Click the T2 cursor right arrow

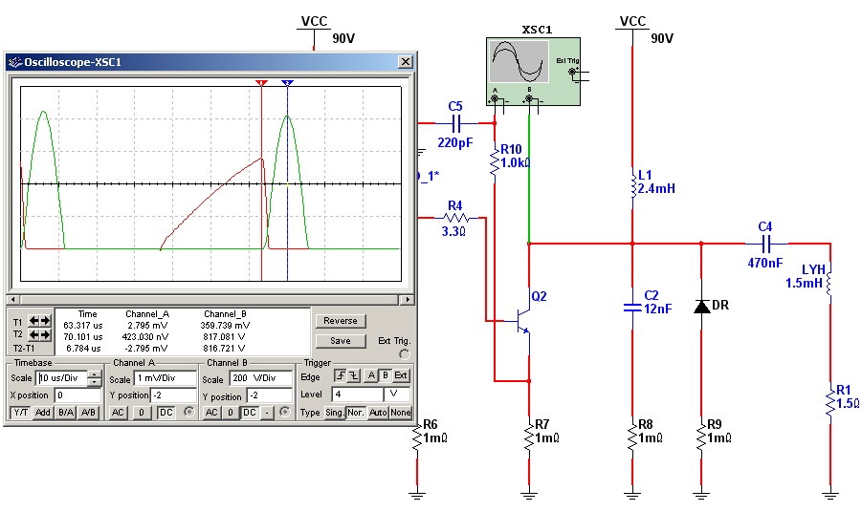point(45,336)
